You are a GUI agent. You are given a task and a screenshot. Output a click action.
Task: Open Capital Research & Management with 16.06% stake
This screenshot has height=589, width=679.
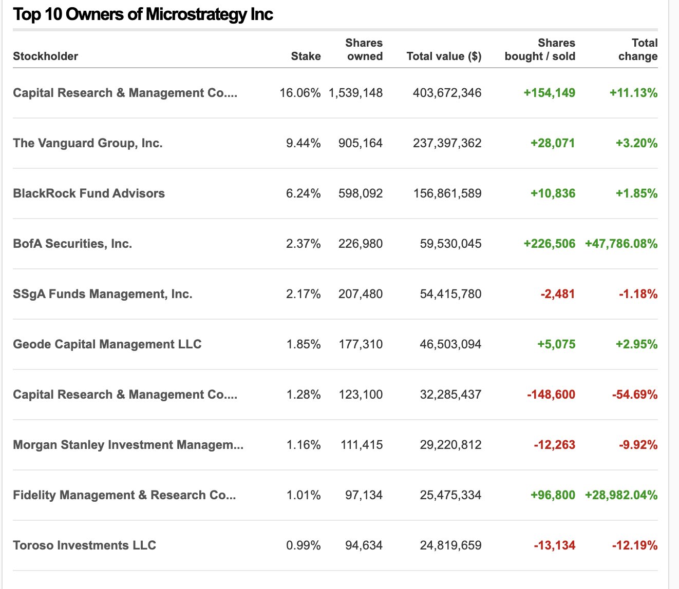click(x=125, y=93)
